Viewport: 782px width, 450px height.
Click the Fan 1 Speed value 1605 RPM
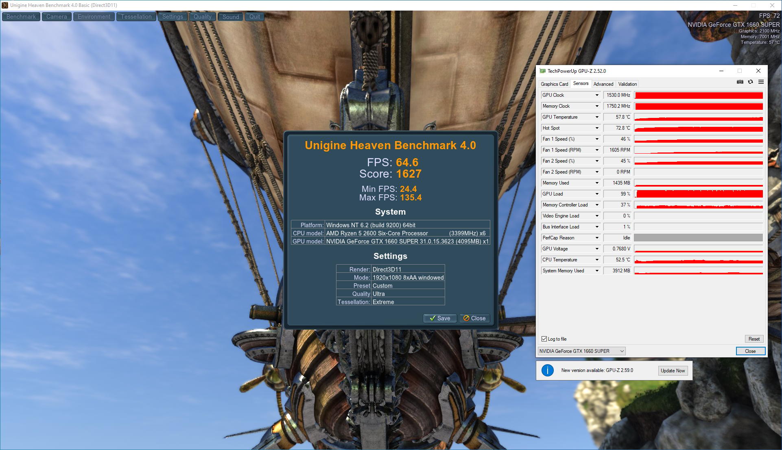[617, 150]
